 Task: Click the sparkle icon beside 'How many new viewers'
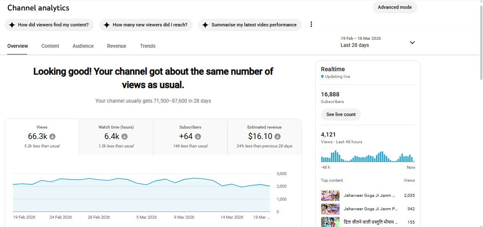tap(107, 25)
